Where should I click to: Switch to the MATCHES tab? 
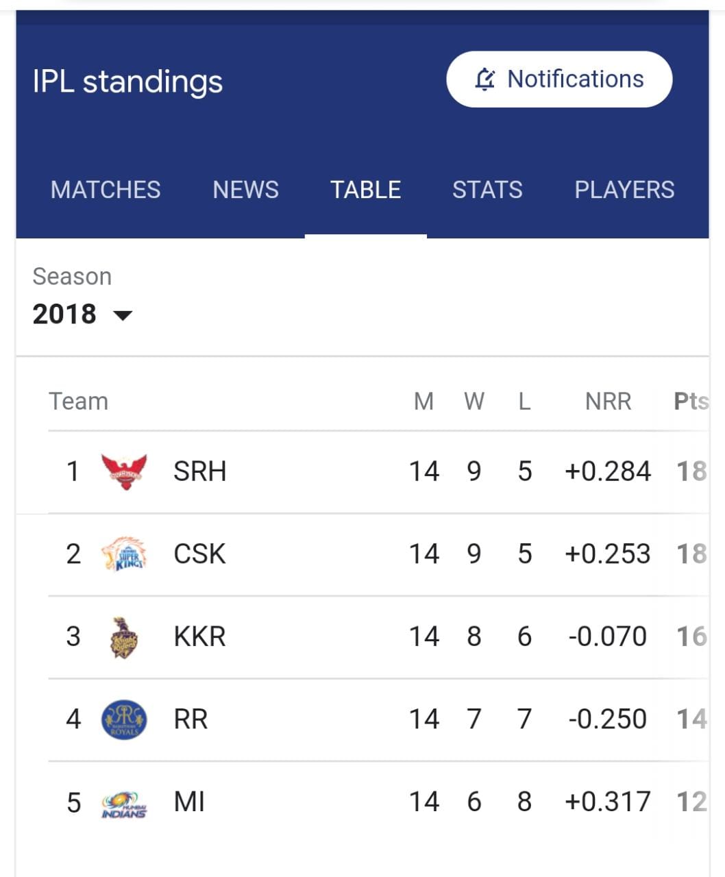106,190
